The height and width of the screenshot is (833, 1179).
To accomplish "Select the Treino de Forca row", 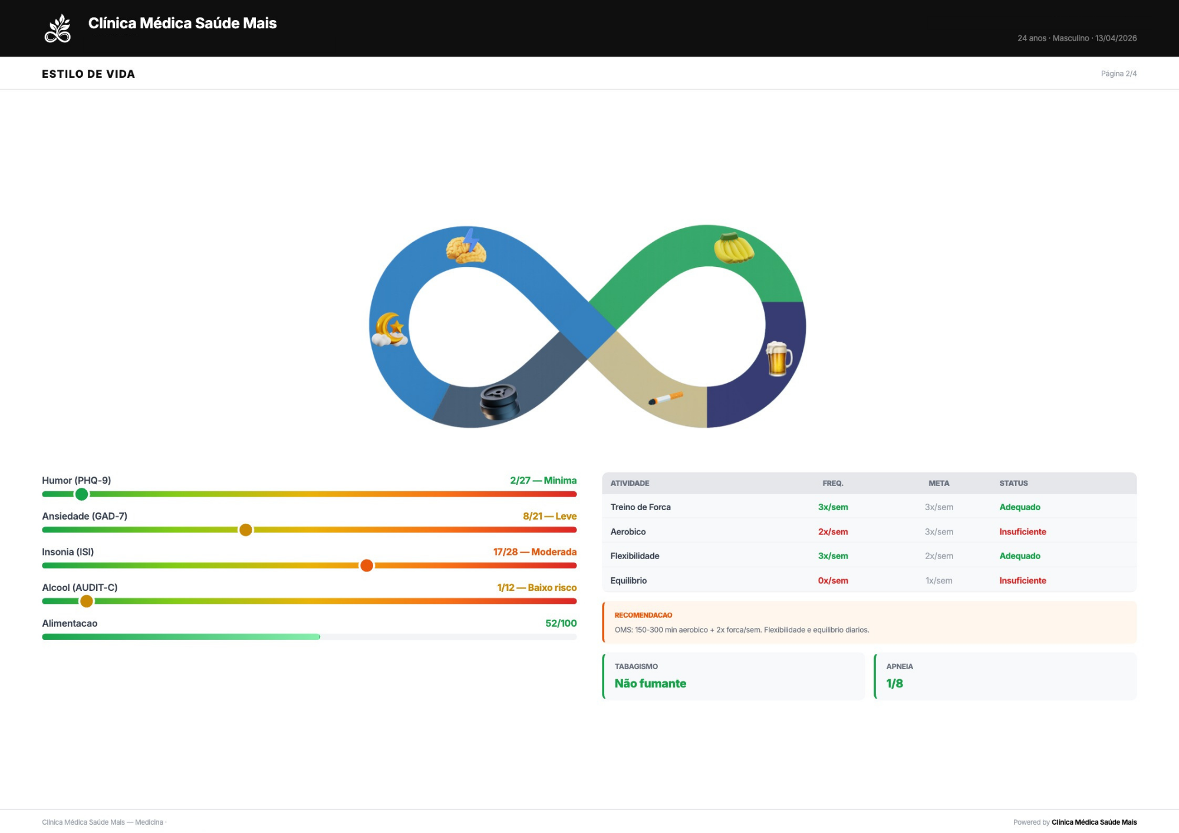I will [x=641, y=507].
